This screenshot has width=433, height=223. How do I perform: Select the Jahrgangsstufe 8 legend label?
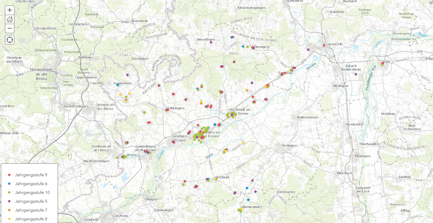click(x=31, y=219)
